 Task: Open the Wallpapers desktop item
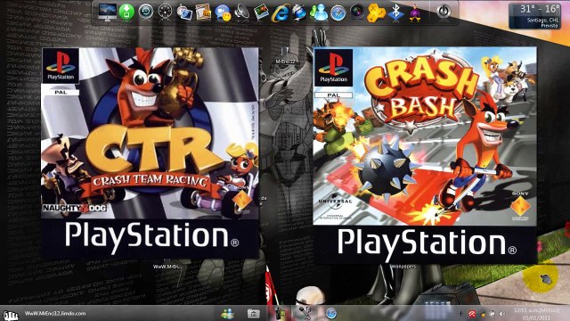(403, 267)
